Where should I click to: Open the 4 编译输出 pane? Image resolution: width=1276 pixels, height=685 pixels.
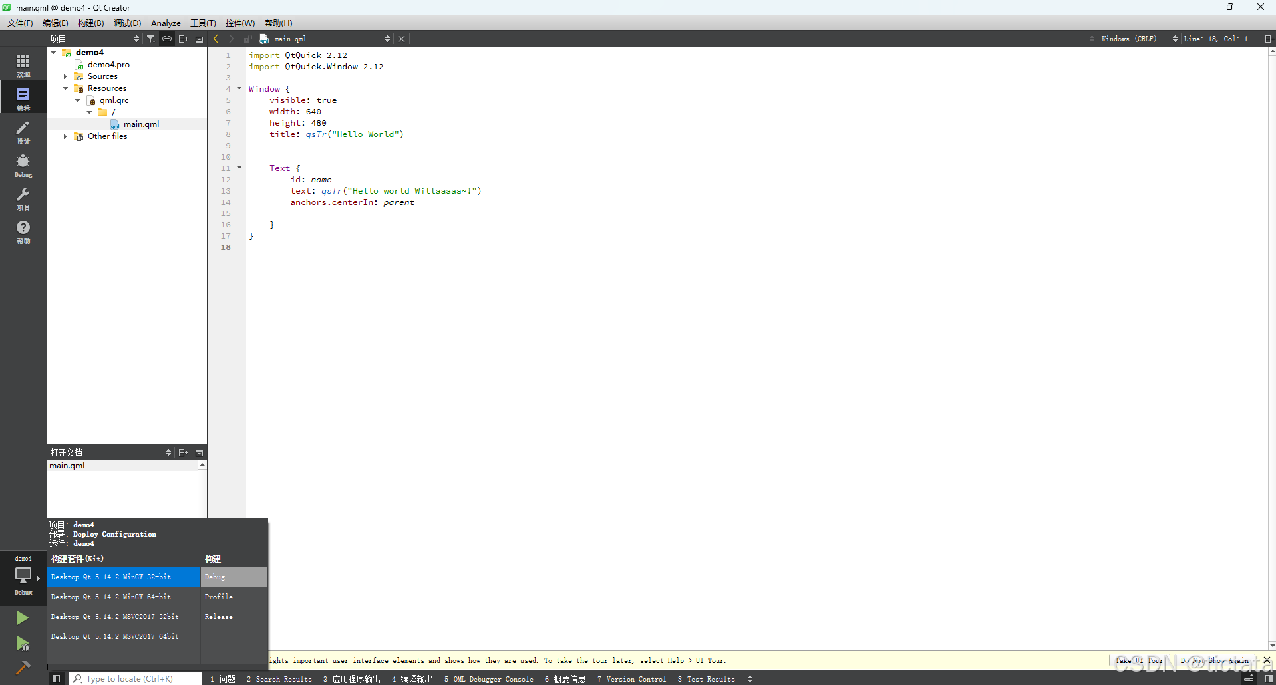coord(412,679)
